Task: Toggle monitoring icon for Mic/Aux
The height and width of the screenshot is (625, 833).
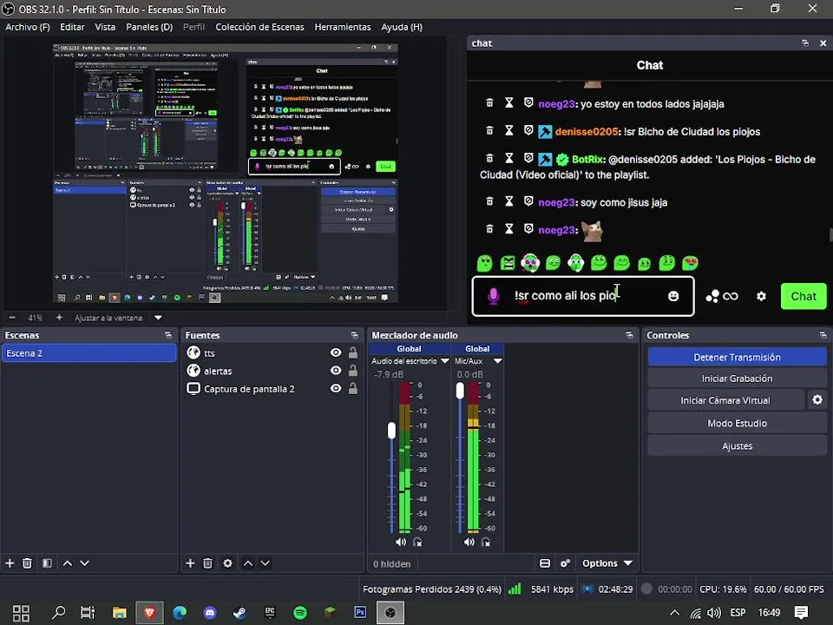Action: (x=486, y=542)
